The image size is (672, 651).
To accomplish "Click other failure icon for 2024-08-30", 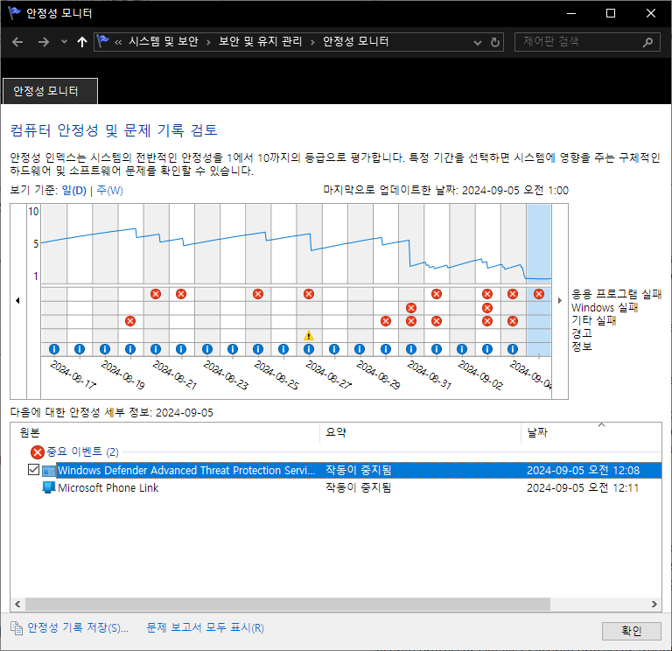I will pos(386,321).
